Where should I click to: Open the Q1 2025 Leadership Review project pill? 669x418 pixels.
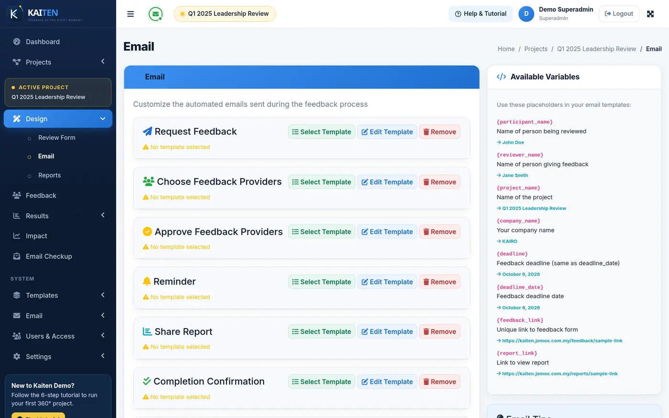(225, 14)
